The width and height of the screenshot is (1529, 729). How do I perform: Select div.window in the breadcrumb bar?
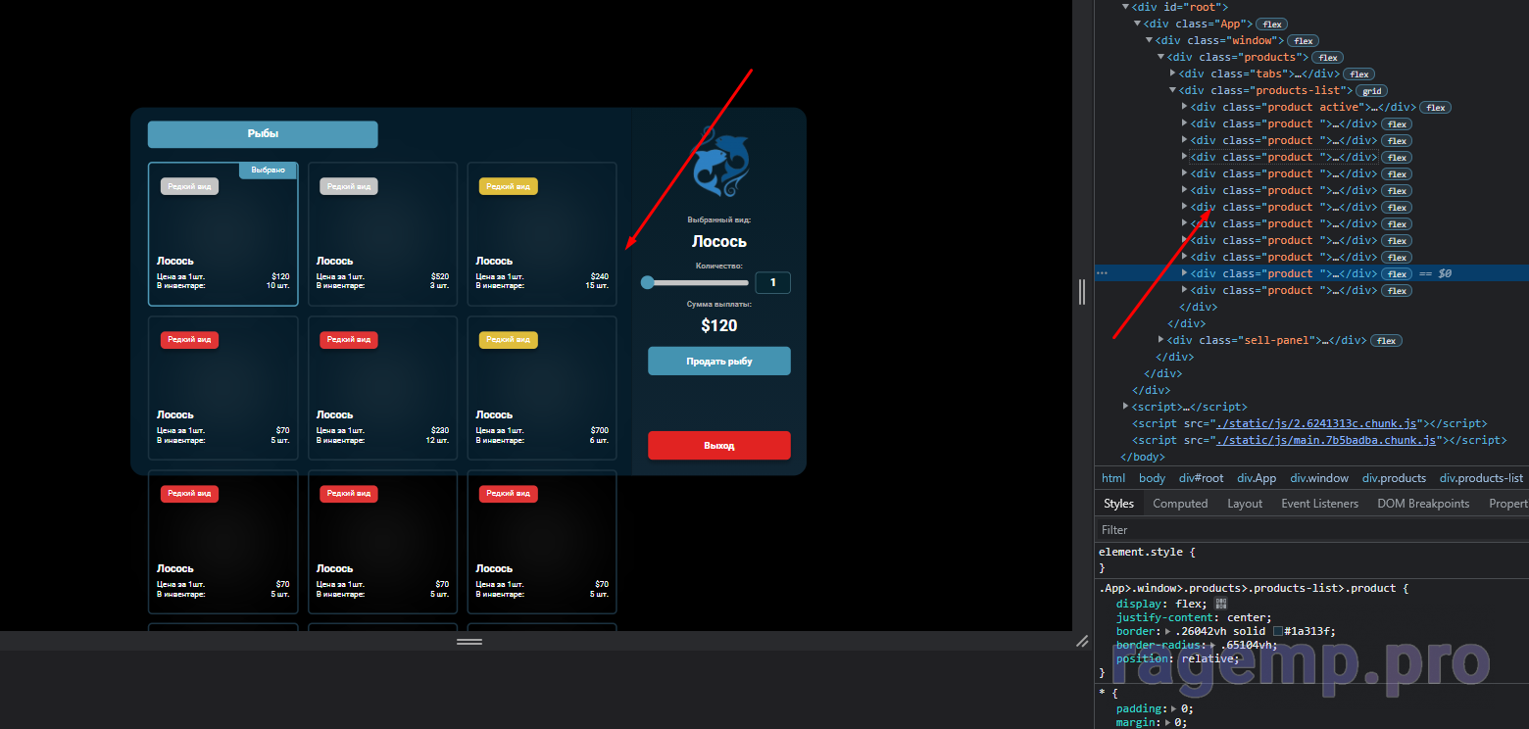(1319, 478)
